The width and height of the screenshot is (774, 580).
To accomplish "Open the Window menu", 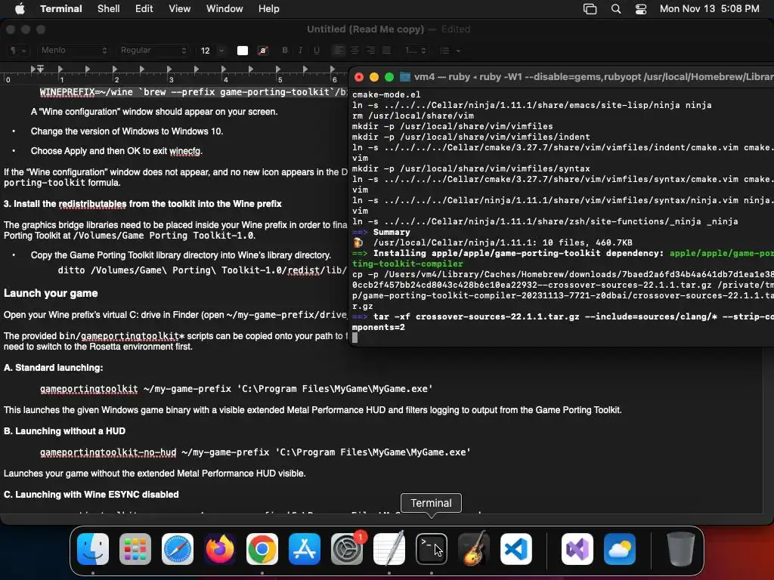I will (x=224, y=9).
